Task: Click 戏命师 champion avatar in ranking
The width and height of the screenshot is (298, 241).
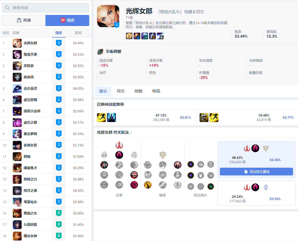Action: (x=17, y=77)
